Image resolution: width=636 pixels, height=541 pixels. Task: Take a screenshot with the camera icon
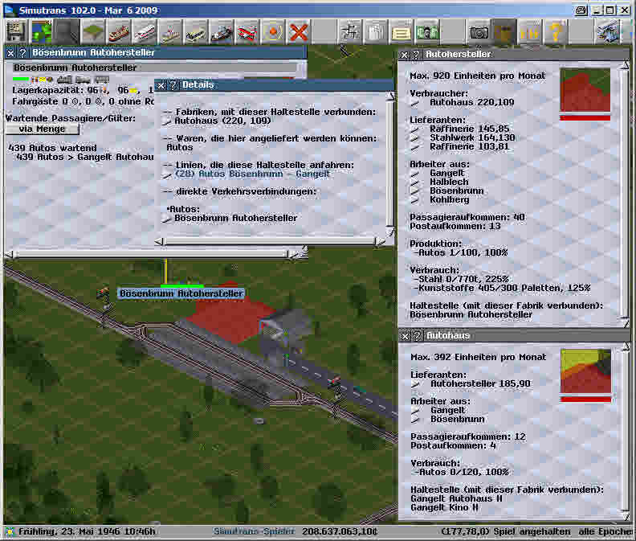click(x=479, y=32)
